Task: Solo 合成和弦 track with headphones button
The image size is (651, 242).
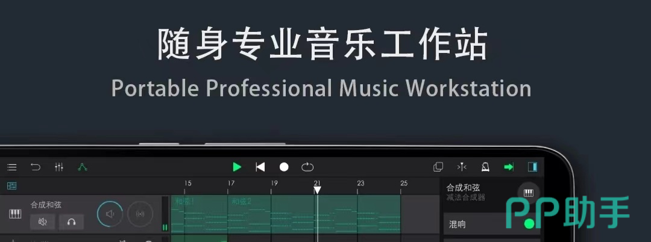Action: [71, 222]
